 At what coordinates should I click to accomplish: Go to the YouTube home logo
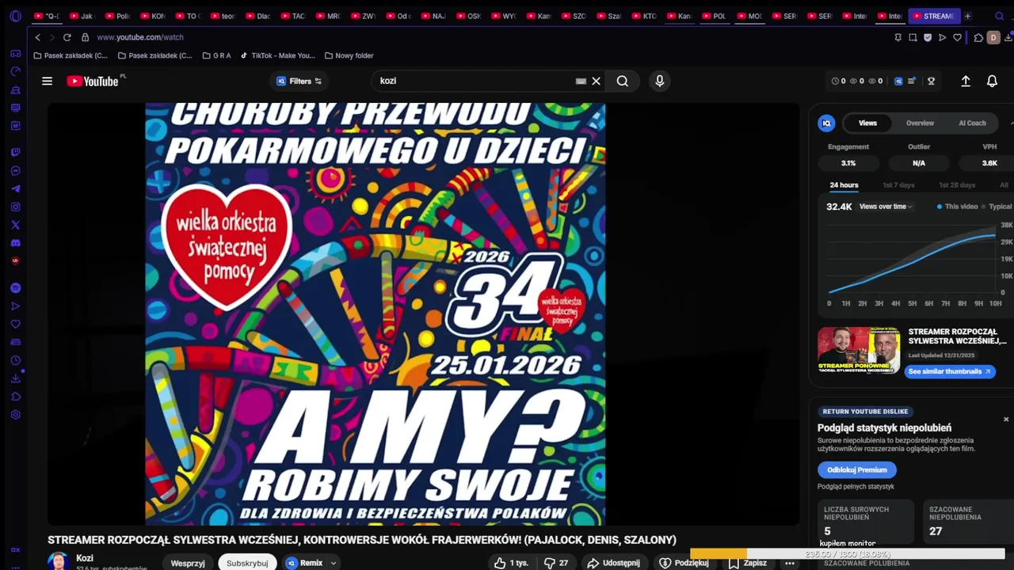[93, 81]
